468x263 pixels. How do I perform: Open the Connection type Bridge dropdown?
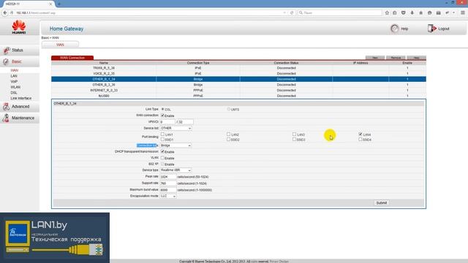(x=175, y=145)
